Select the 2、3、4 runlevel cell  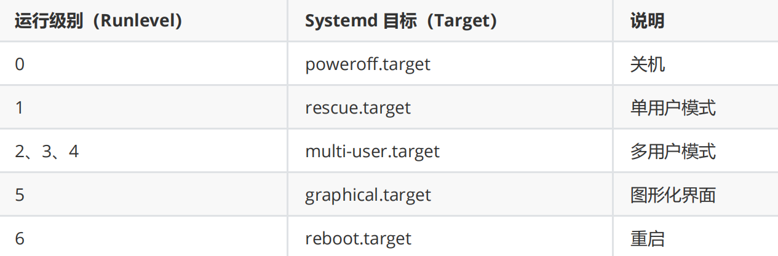coord(47,151)
